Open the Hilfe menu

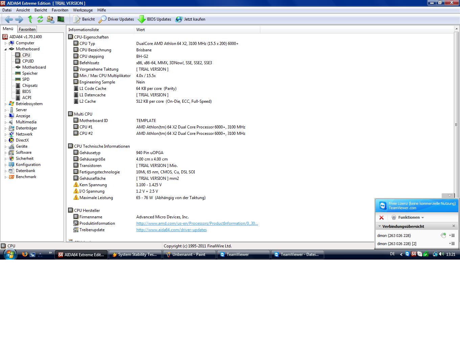coord(101,10)
